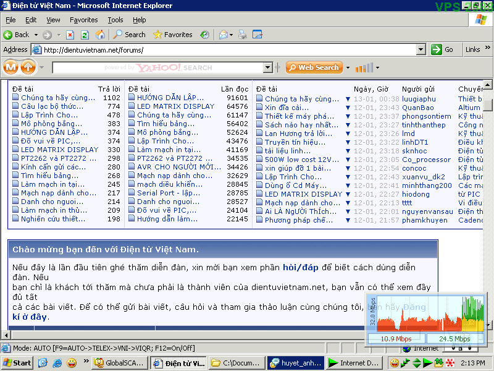Expand the address bar URL dropdown
The image size is (494, 371).
coord(421,49)
